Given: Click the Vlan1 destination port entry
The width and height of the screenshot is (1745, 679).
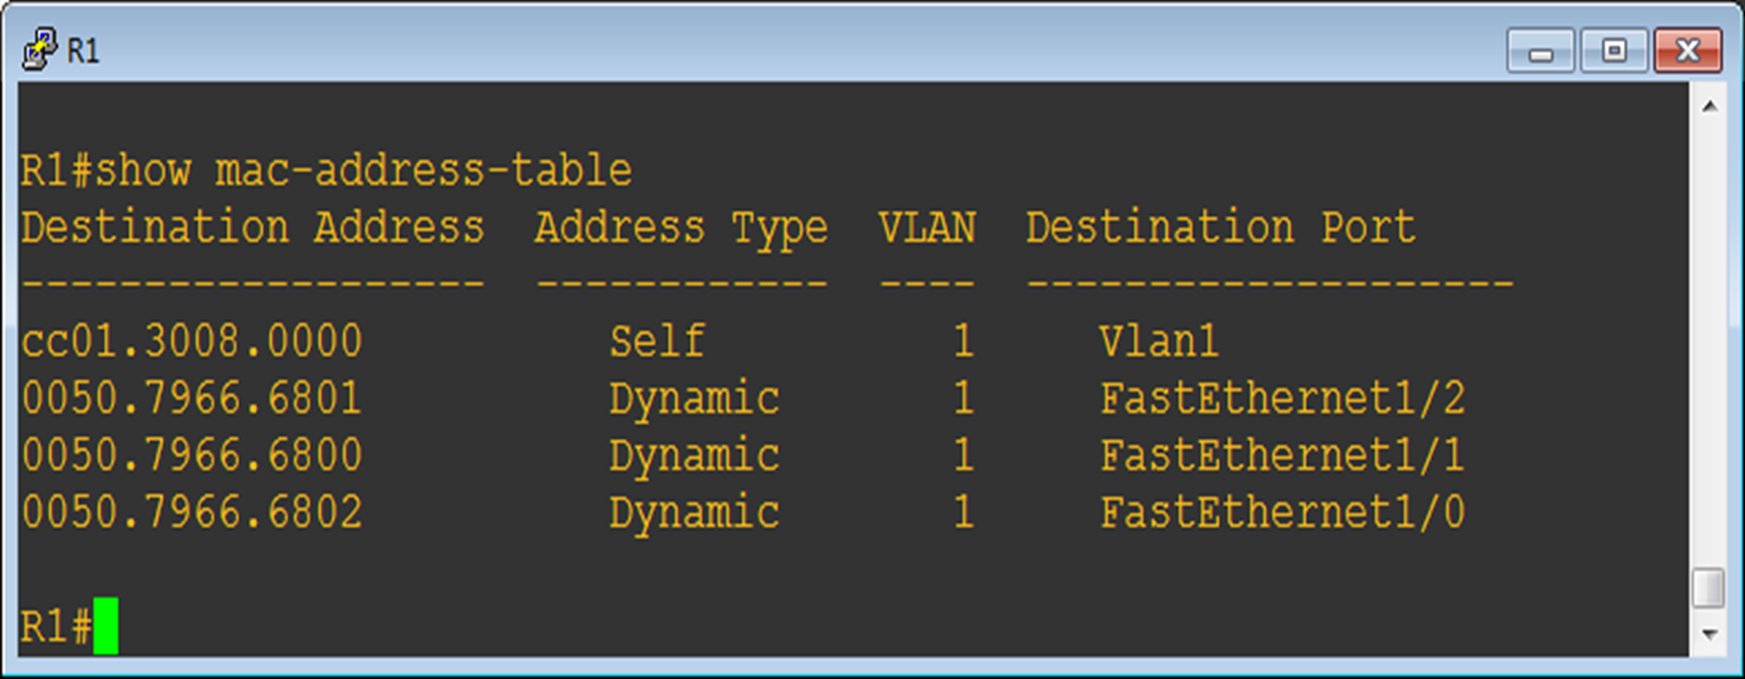Looking at the screenshot, I should pyautogui.click(x=1159, y=342).
